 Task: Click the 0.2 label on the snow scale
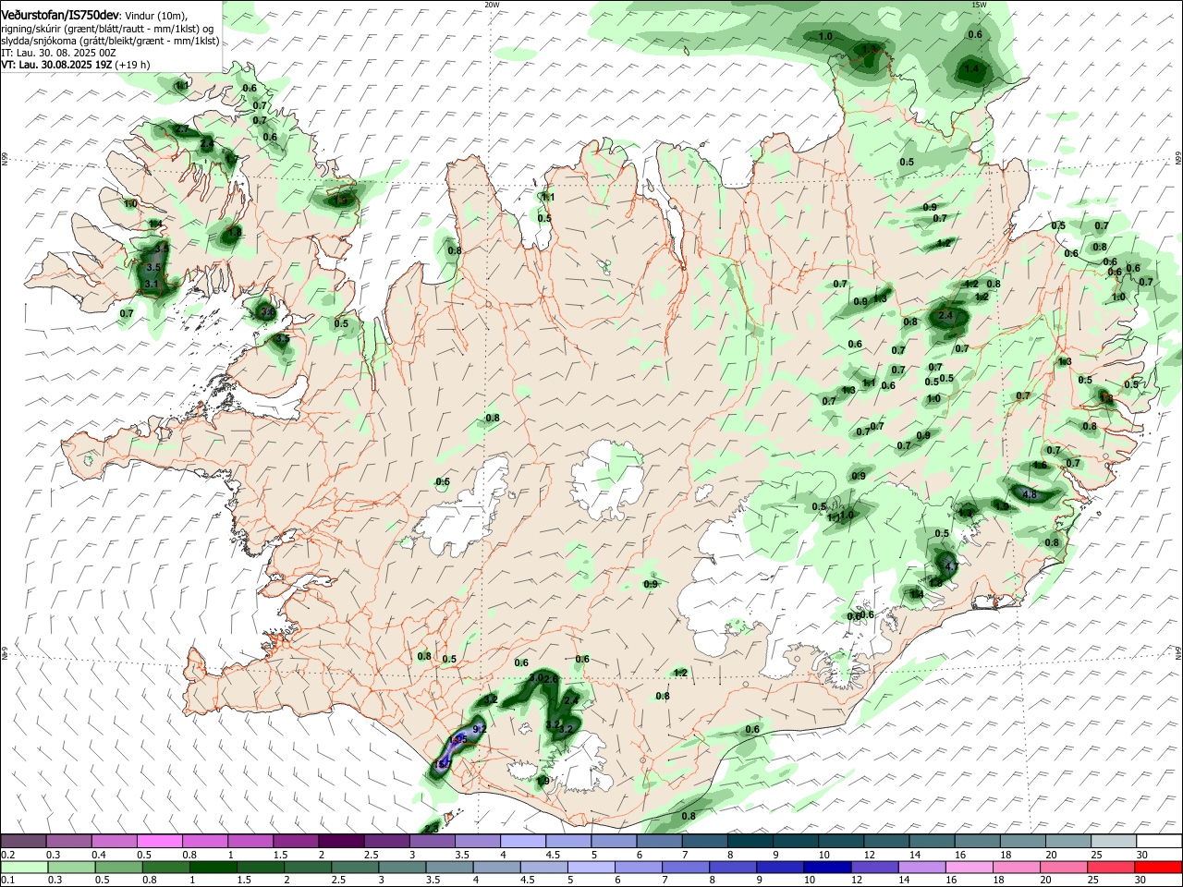point(8,855)
